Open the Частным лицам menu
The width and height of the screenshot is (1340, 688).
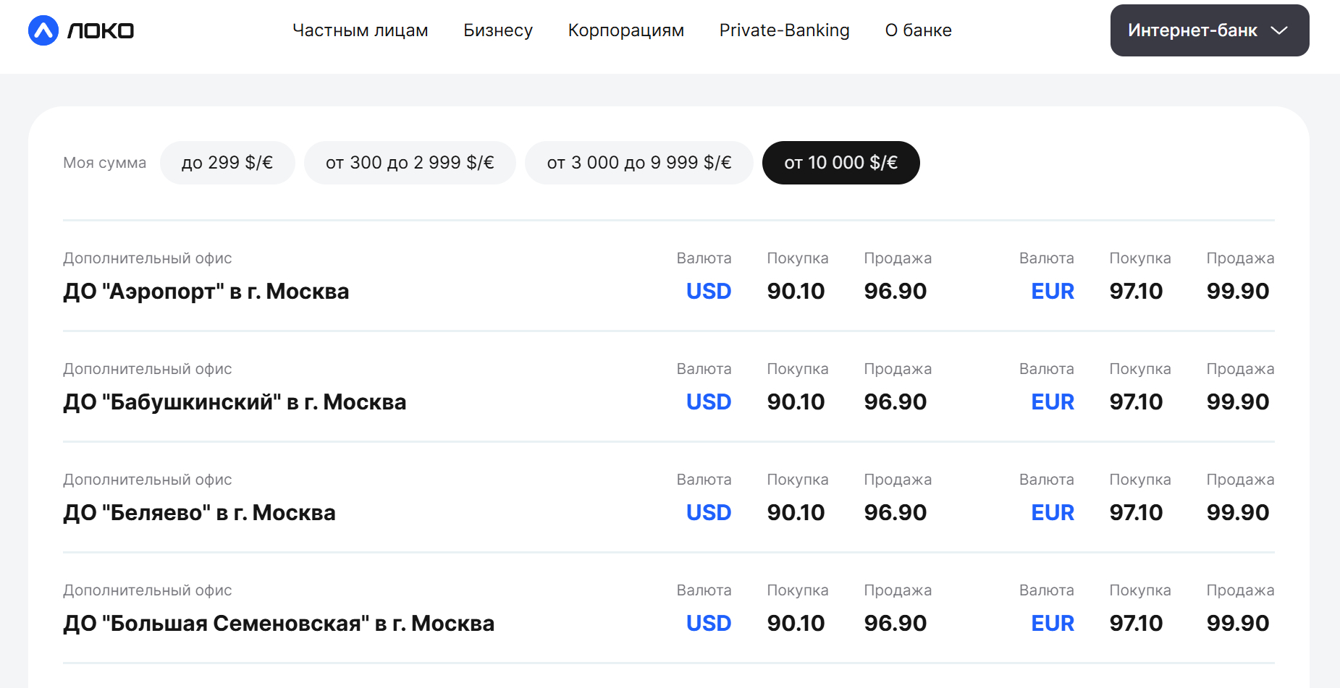click(360, 30)
